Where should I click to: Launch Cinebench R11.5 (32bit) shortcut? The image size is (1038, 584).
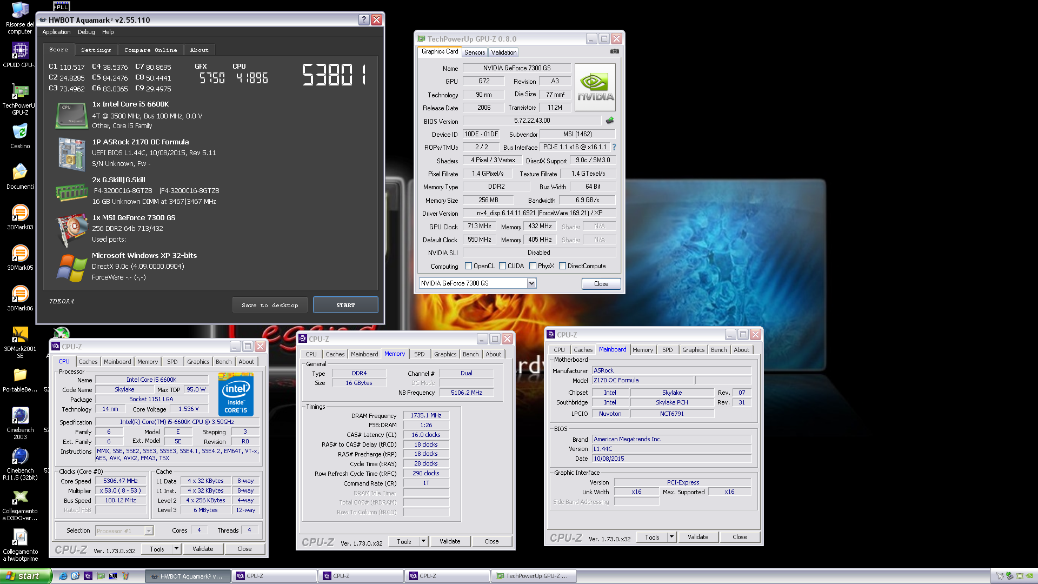pyautogui.click(x=20, y=464)
